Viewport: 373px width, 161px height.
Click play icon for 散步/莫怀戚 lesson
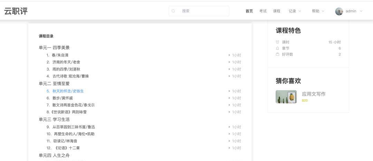229,98
